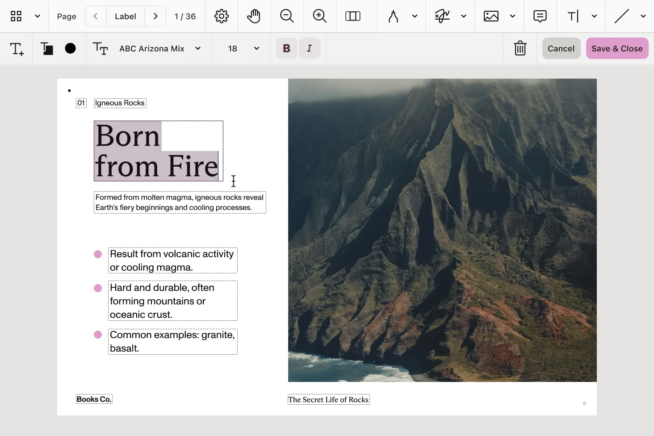Select the signature tool
The image size is (654, 436).
[x=442, y=16]
